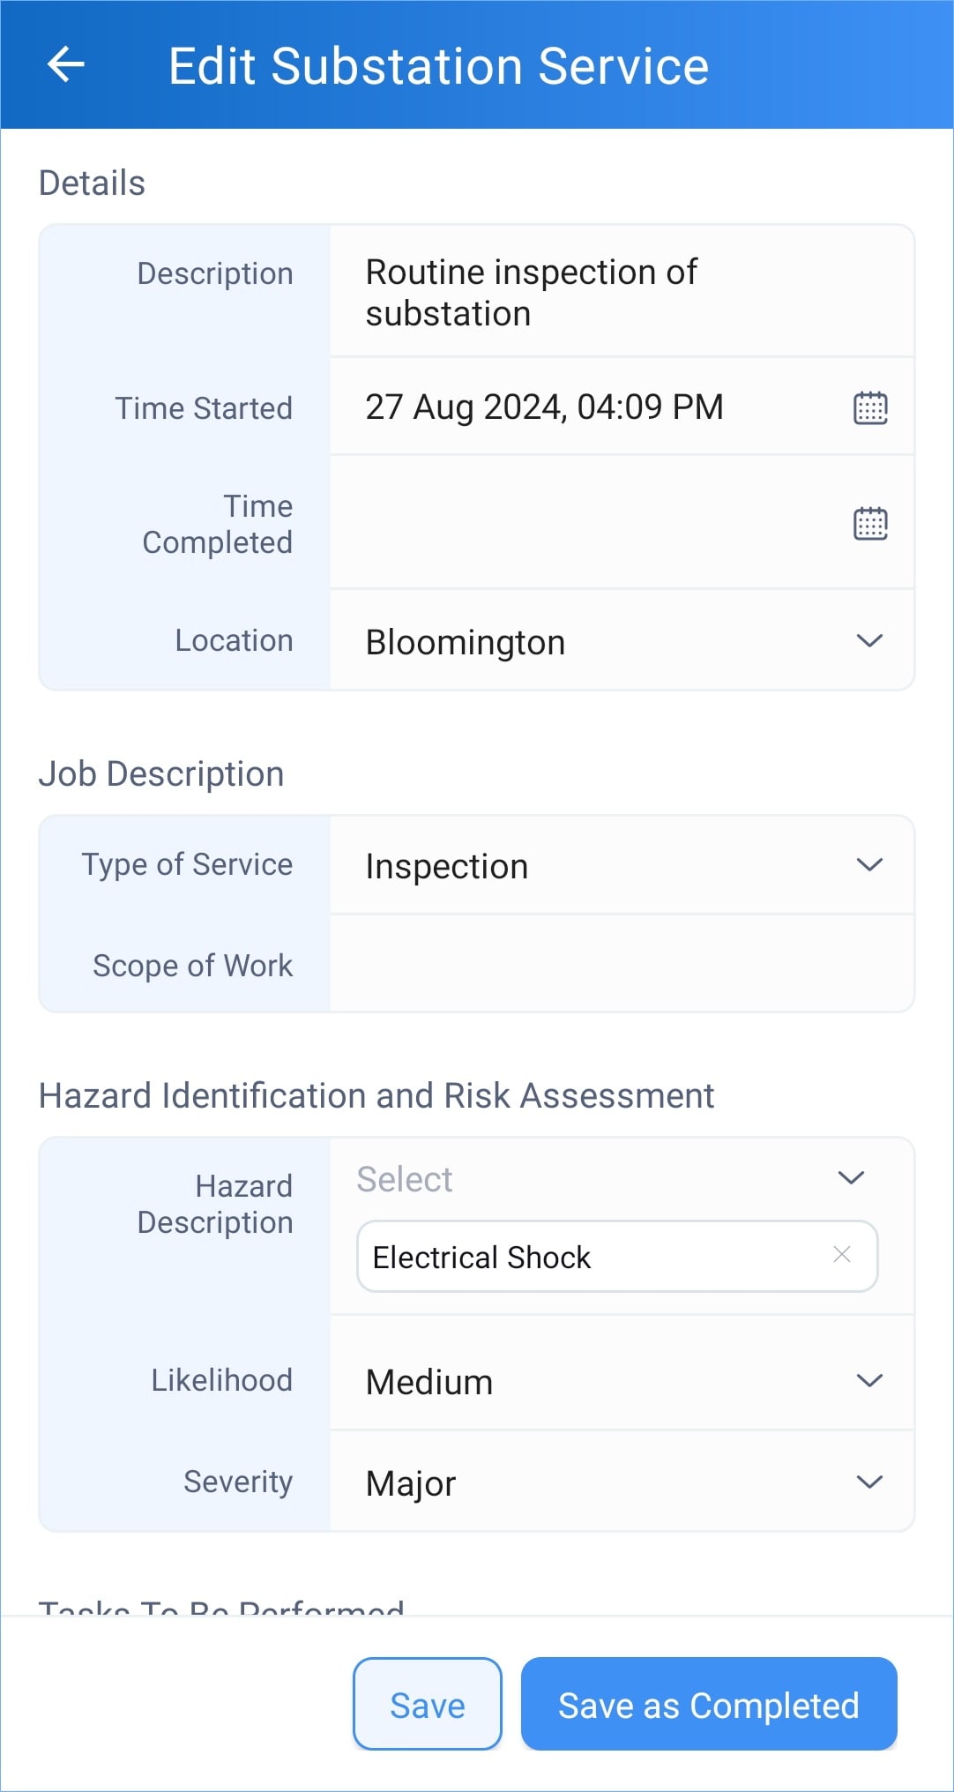Click the Save button

coord(428,1705)
